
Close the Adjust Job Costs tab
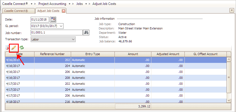[x=64, y=11]
